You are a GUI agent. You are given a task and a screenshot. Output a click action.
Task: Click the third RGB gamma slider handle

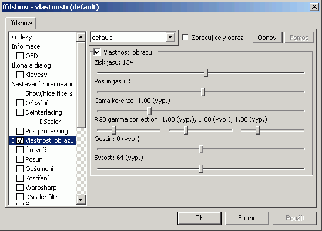point(257,130)
